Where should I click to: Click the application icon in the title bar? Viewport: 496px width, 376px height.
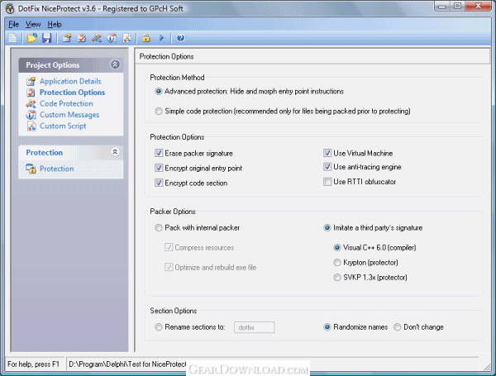tap(10, 8)
